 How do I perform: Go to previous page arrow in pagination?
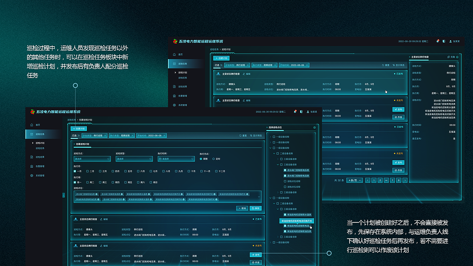(x=368, y=180)
